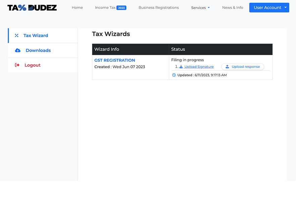Expand the Services dropdown menu
This screenshot has height=201, width=296.
(x=200, y=8)
